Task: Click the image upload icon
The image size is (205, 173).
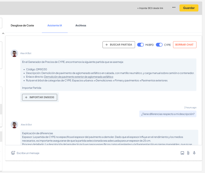Action: click(x=182, y=153)
